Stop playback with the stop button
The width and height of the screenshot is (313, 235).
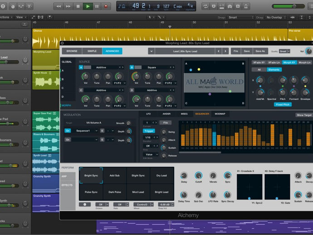[78, 6]
